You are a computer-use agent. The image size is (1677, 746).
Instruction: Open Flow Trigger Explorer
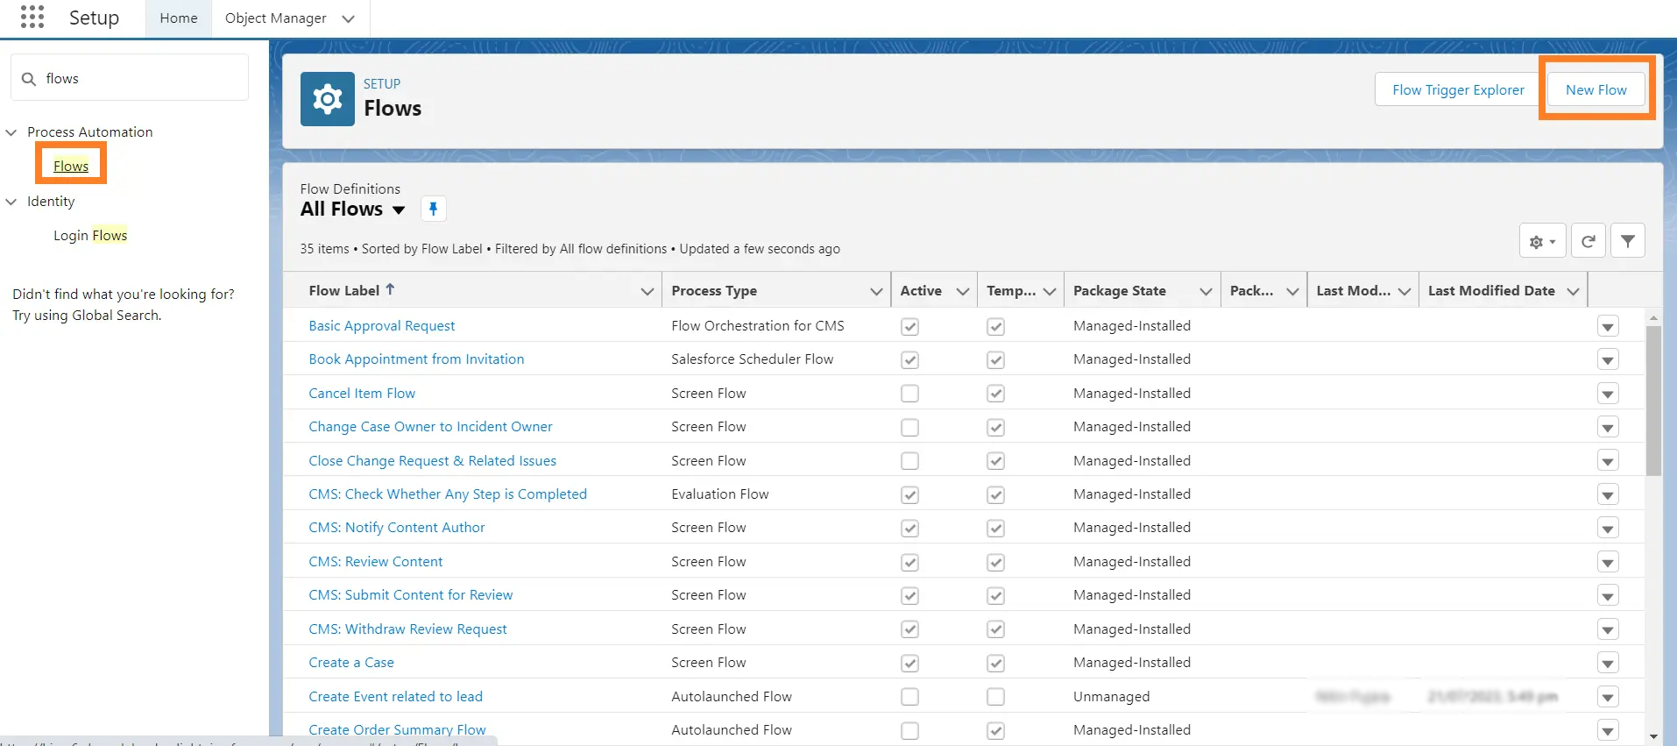(x=1458, y=89)
